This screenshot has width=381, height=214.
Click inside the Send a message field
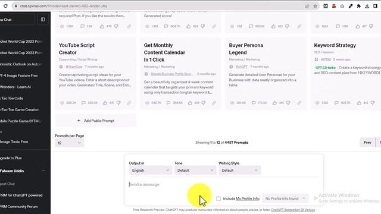224,185
